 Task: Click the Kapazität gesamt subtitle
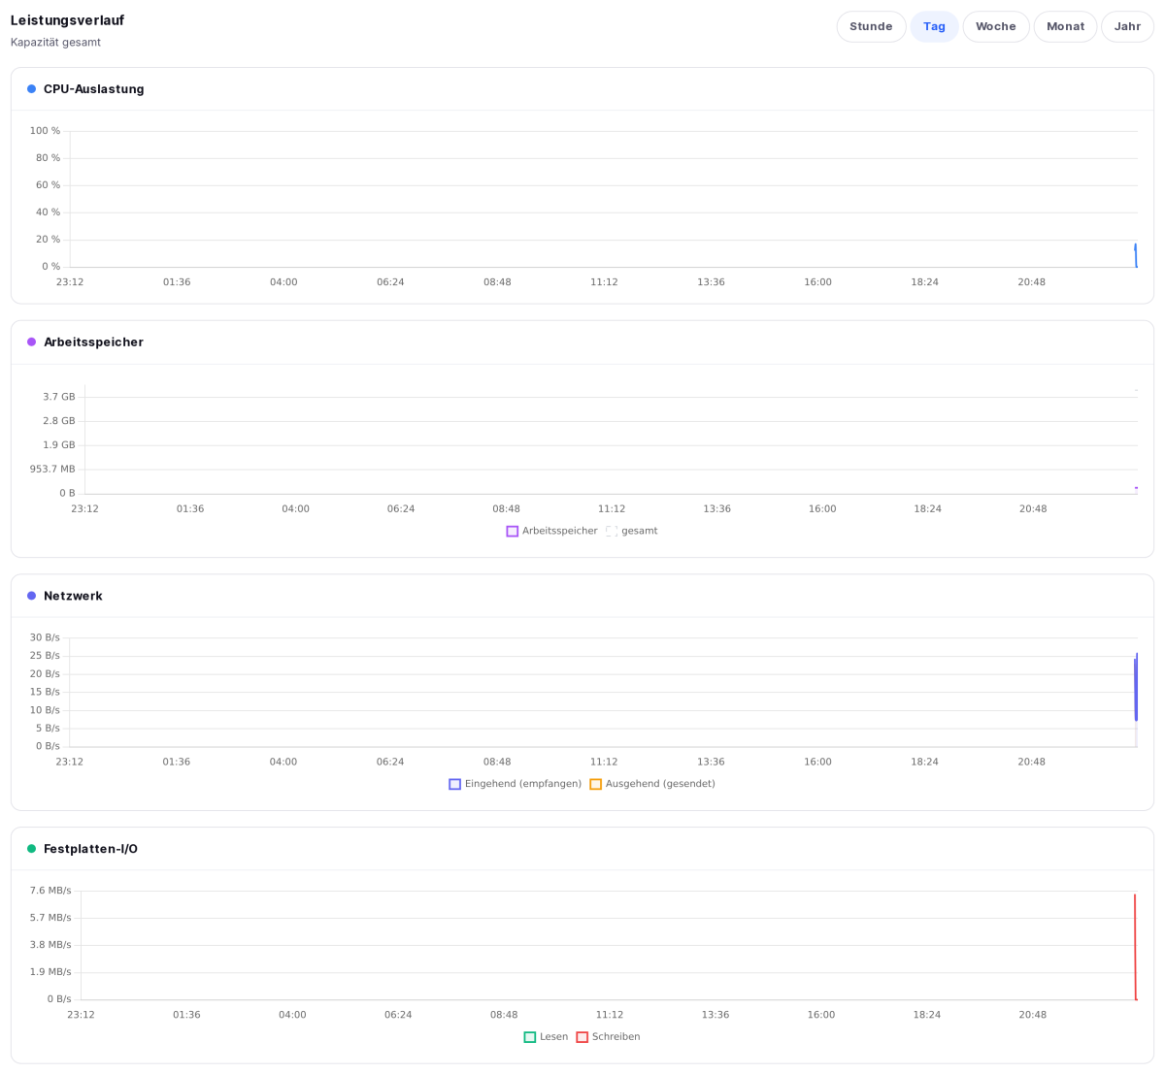click(x=55, y=43)
